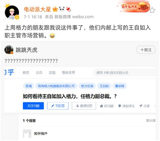Open 跳跳天虎 avatar in reposted post

pyautogui.click(x=9, y=50)
